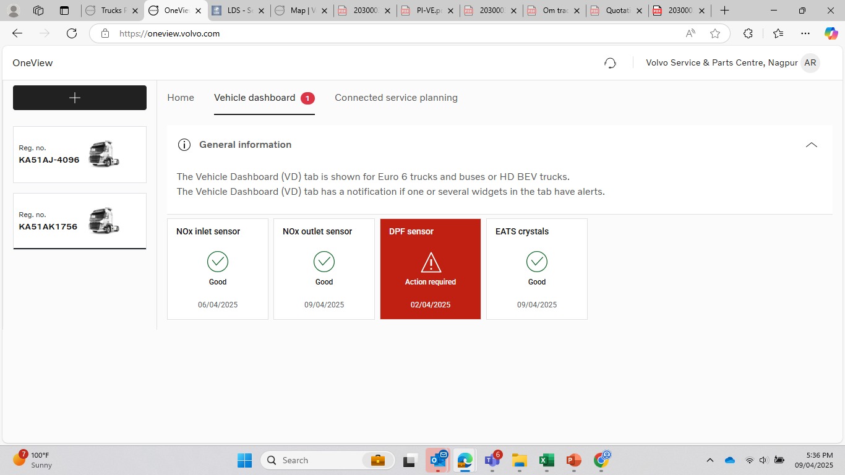The height and width of the screenshot is (475, 845).
Task: Open the Connected service planning tab
Action: pyautogui.click(x=396, y=98)
